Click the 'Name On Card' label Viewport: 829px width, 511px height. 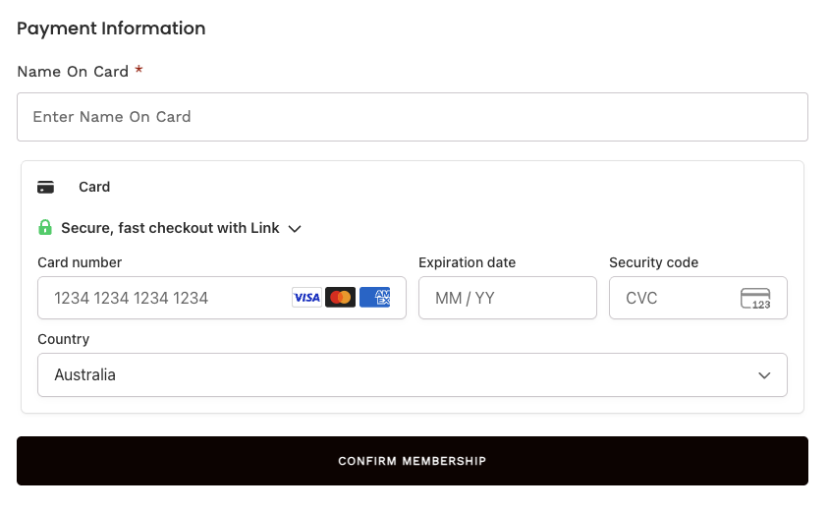(x=73, y=72)
